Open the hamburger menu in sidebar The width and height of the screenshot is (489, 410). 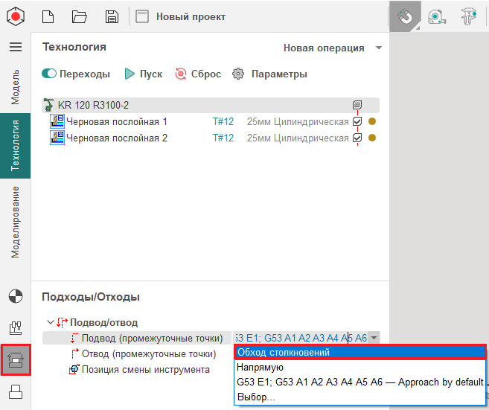(x=15, y=47)
